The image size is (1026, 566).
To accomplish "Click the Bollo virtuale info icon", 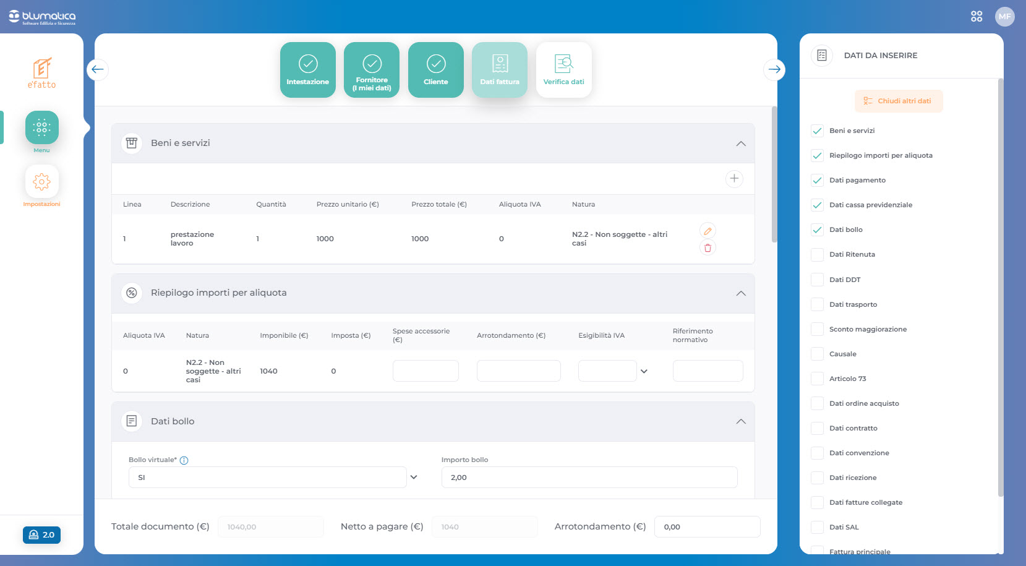I will coord(184,460).
